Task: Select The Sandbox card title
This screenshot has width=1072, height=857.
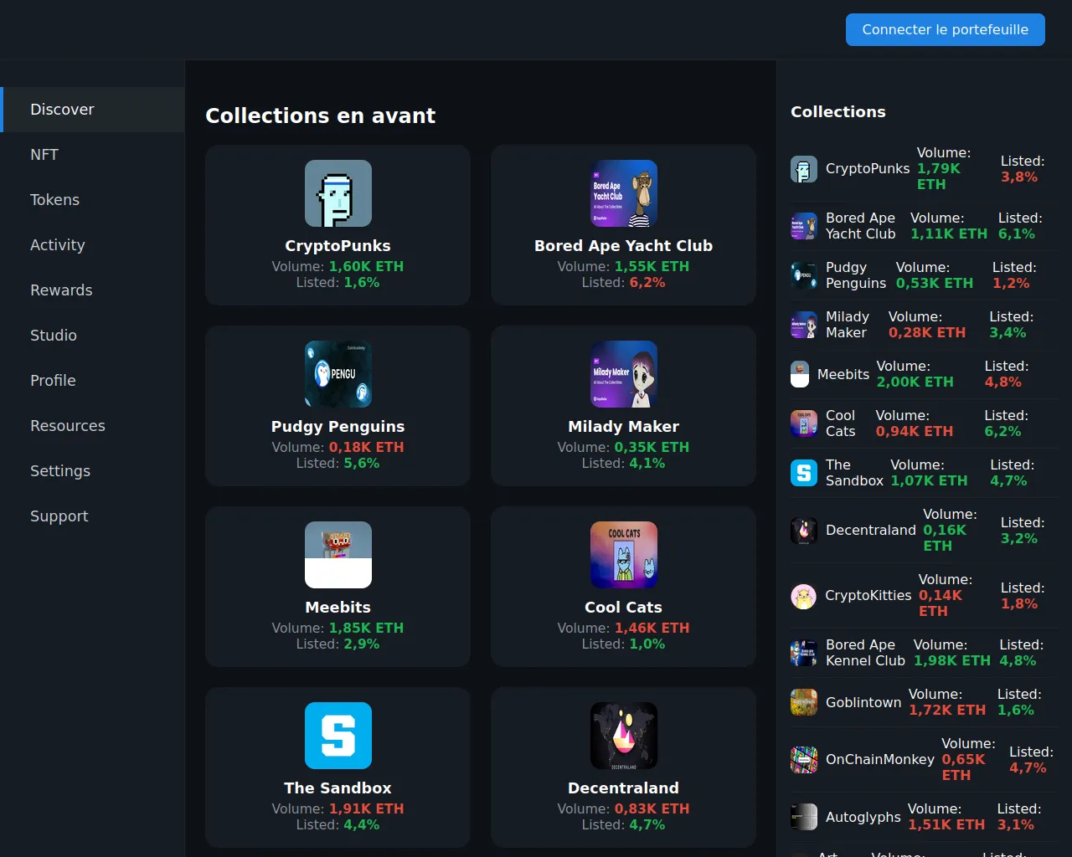Action: pyautogui.click(x=338, y=788)
